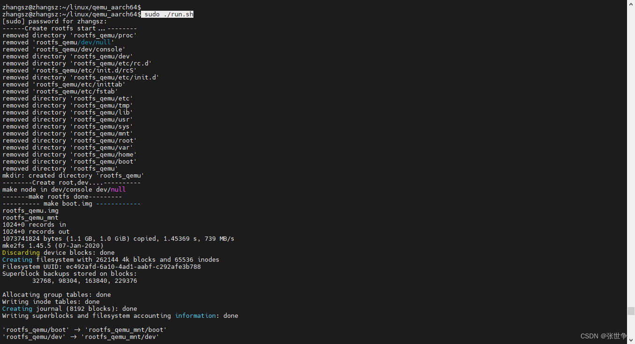Click line removed directory 'rootfs_qemu/tmp'

[x=68, y=106]
